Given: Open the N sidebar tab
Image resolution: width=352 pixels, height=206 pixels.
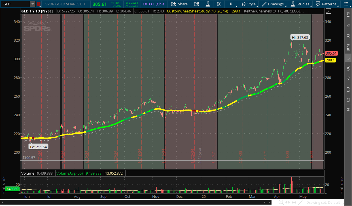Looking at the screenshot, I should click(x=348, y=110).
